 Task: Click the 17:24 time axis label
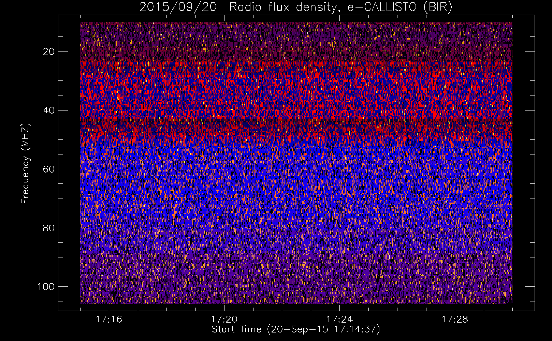339,320
